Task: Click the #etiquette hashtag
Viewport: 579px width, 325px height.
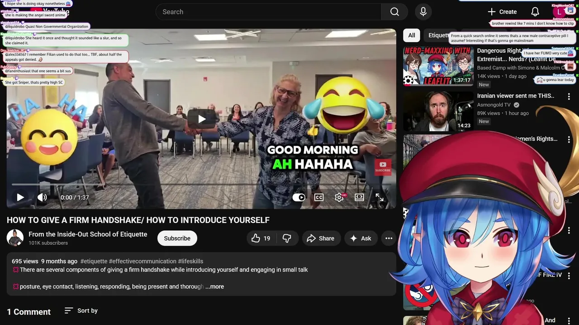Action: [x=94, y=261]
